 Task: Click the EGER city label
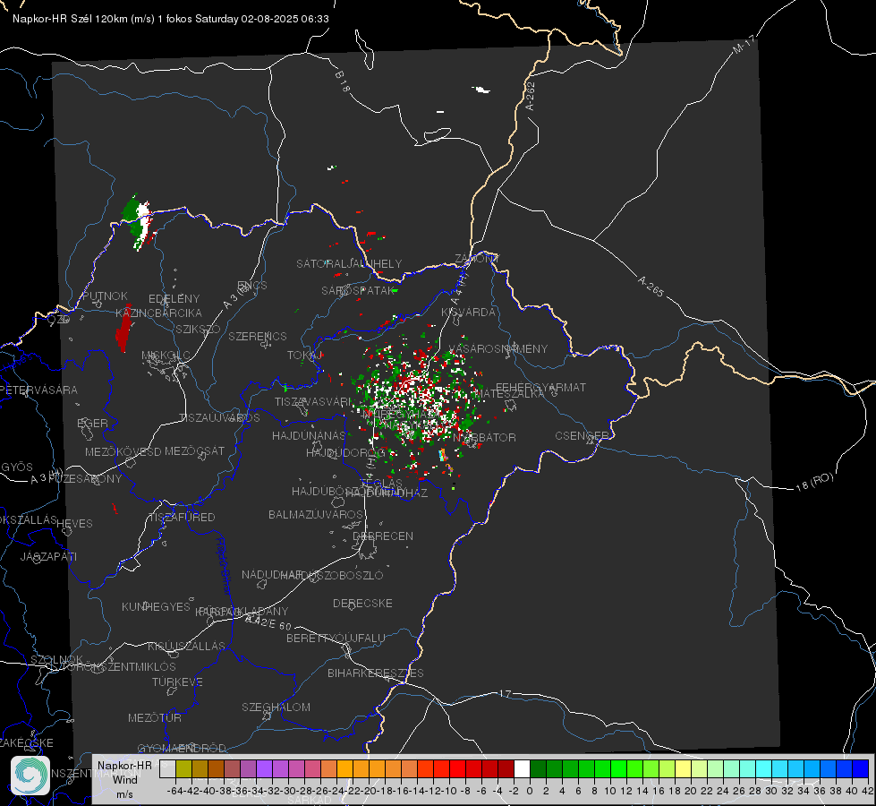click(93, 423)
